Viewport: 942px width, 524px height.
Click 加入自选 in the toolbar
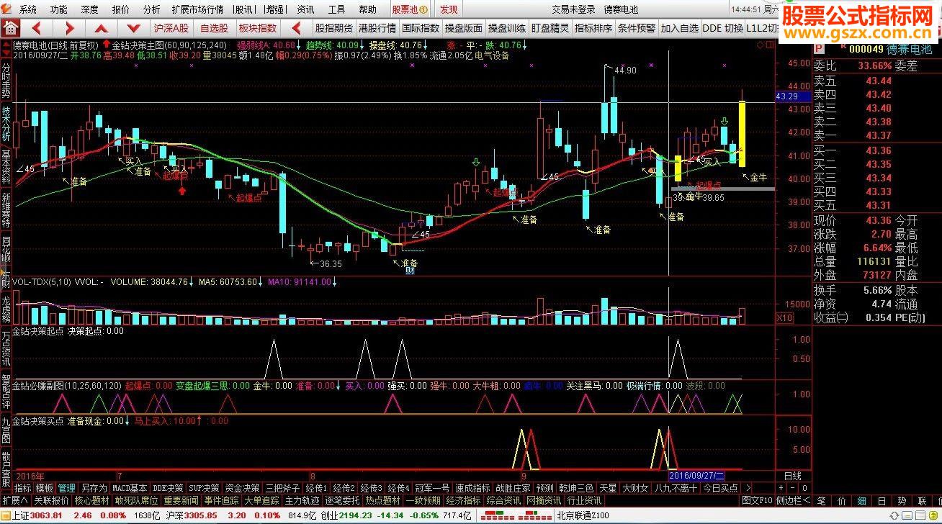point(680,28)
